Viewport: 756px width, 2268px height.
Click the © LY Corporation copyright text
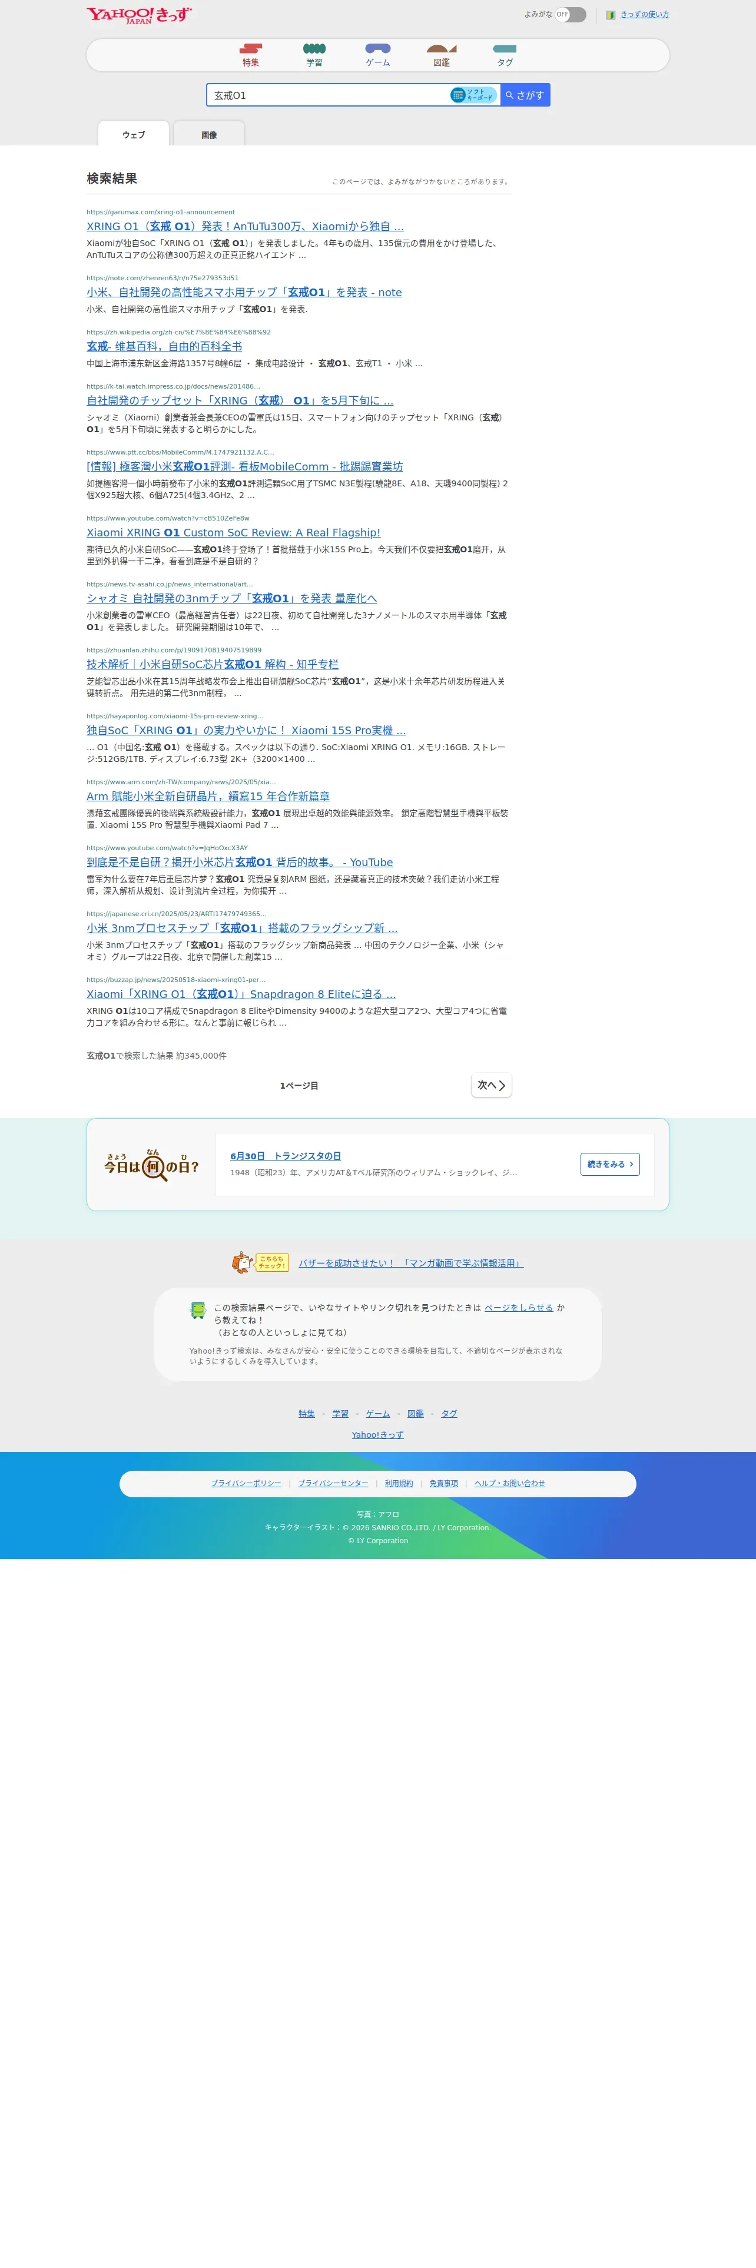pyautogui.click(x=377, y=1541)
